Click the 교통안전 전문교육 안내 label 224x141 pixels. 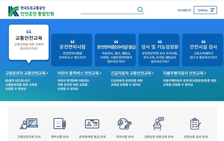coord(158,137)
